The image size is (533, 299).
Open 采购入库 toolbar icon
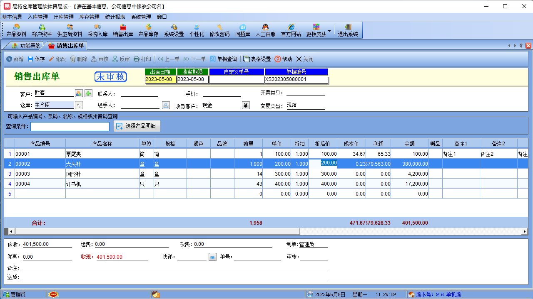pyautogui.click(x=97, y=30)
